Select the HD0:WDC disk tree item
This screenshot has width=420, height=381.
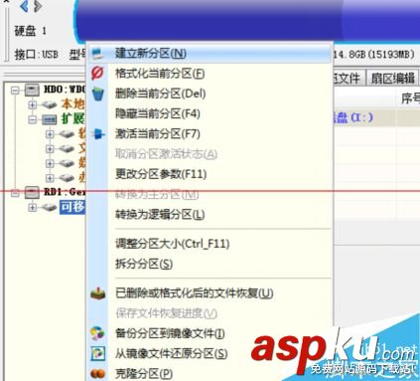[x=64, y=90]
